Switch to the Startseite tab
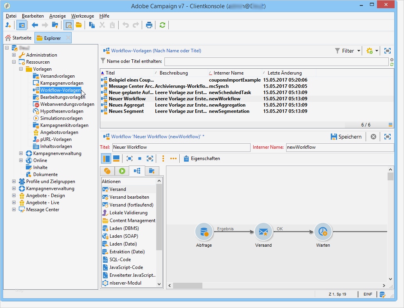 point(18,38)
